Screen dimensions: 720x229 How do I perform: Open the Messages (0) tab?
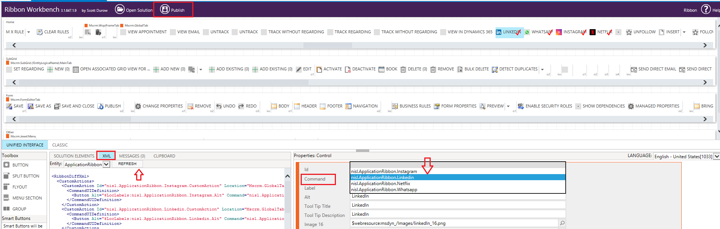[132, 156]
